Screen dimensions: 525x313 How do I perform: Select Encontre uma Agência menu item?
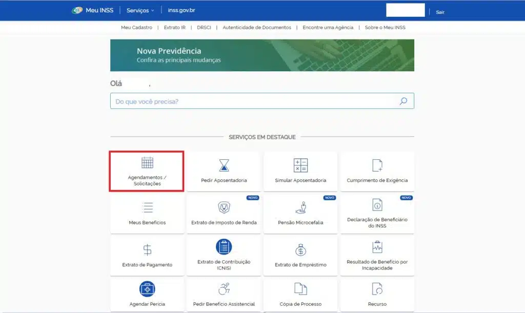pyautogui.click(x=328, y=28)
